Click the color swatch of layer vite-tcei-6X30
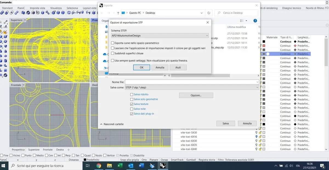 [264, 141]
